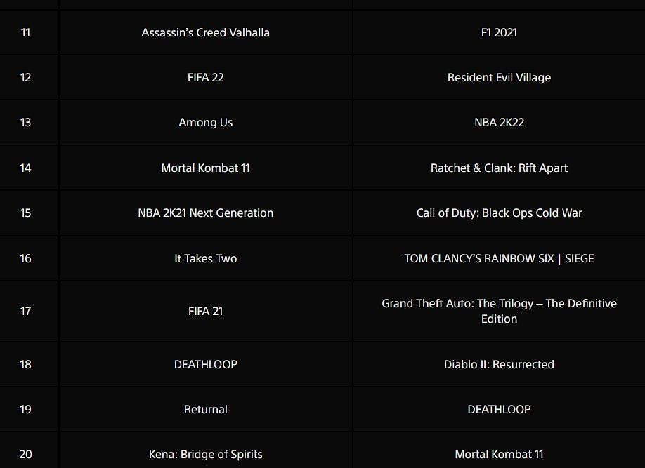The width and height of the screenshot is (645, 468).
Task: Click F1 2021 in rank 11
Action: click(x=499, y=32)
